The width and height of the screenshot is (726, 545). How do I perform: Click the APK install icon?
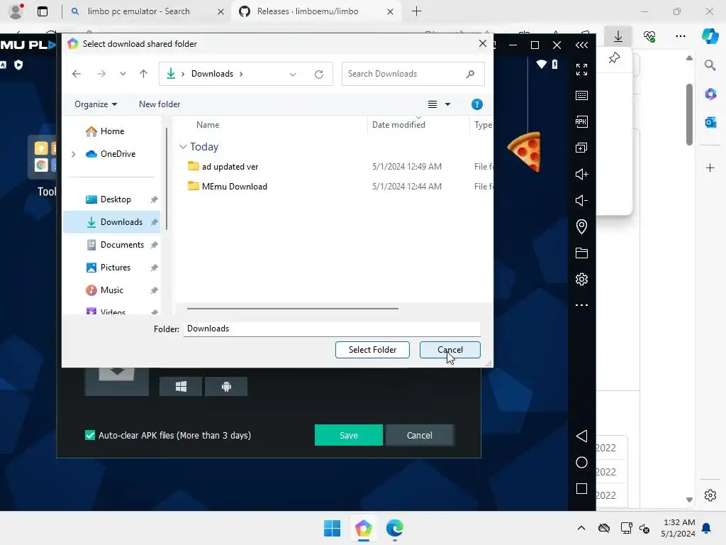coord(581,122)
